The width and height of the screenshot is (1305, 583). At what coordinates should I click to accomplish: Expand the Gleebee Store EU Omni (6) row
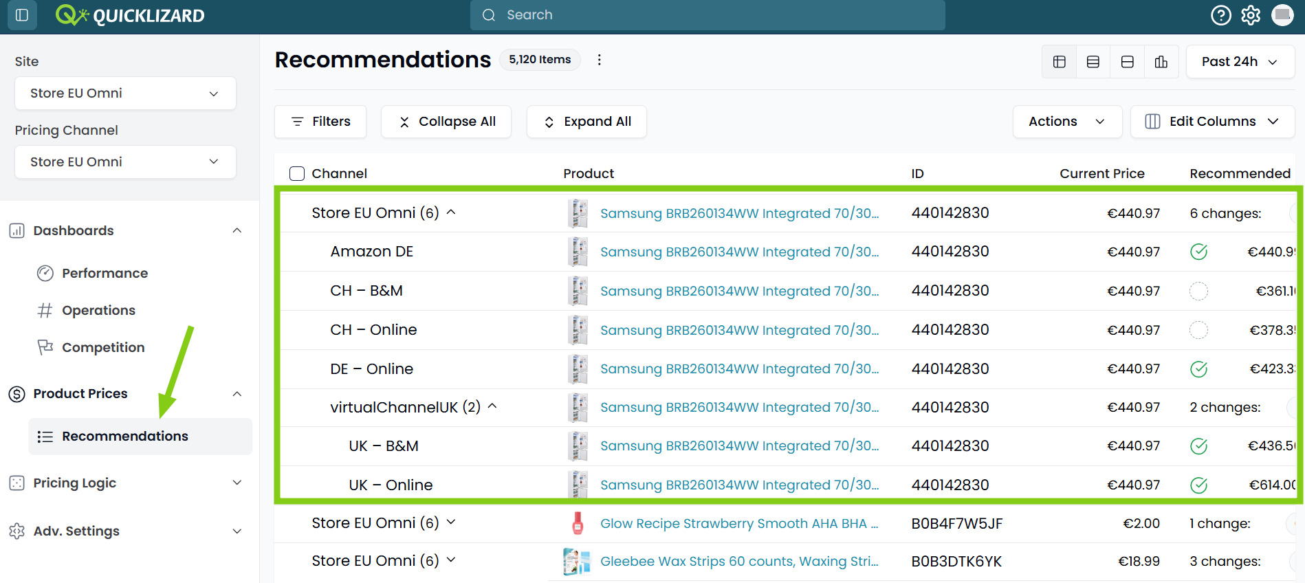click(x=451, y=560)
